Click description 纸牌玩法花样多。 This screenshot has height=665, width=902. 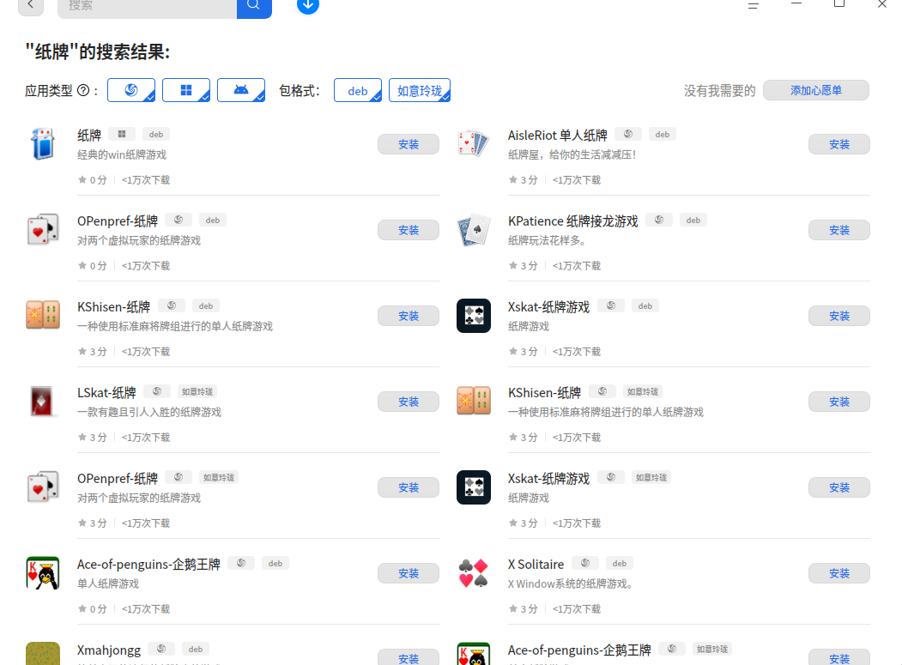[x=547, y=240]
